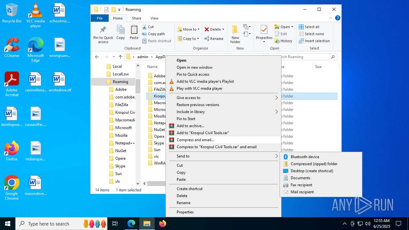Screen dimensions: 409x230
Task: Choose Bluetooth device in Send to submenu
Action: 321,157
